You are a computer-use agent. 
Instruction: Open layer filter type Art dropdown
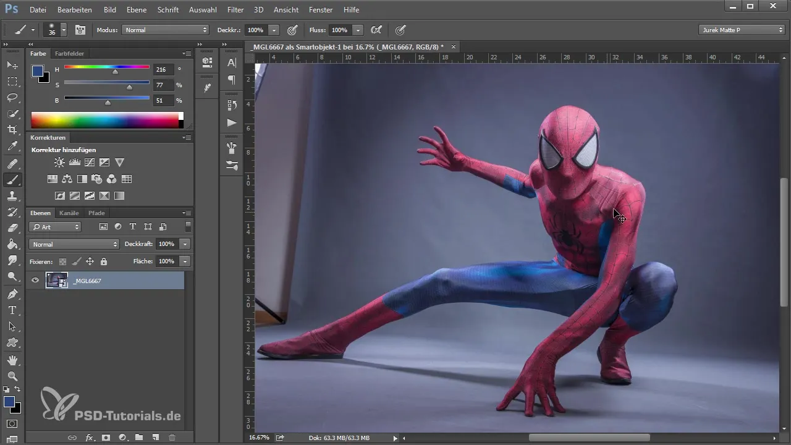[56, 227]
